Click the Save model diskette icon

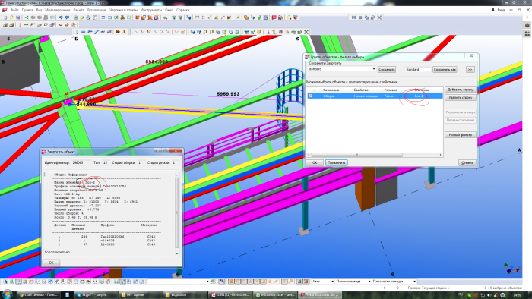[17, 17]
